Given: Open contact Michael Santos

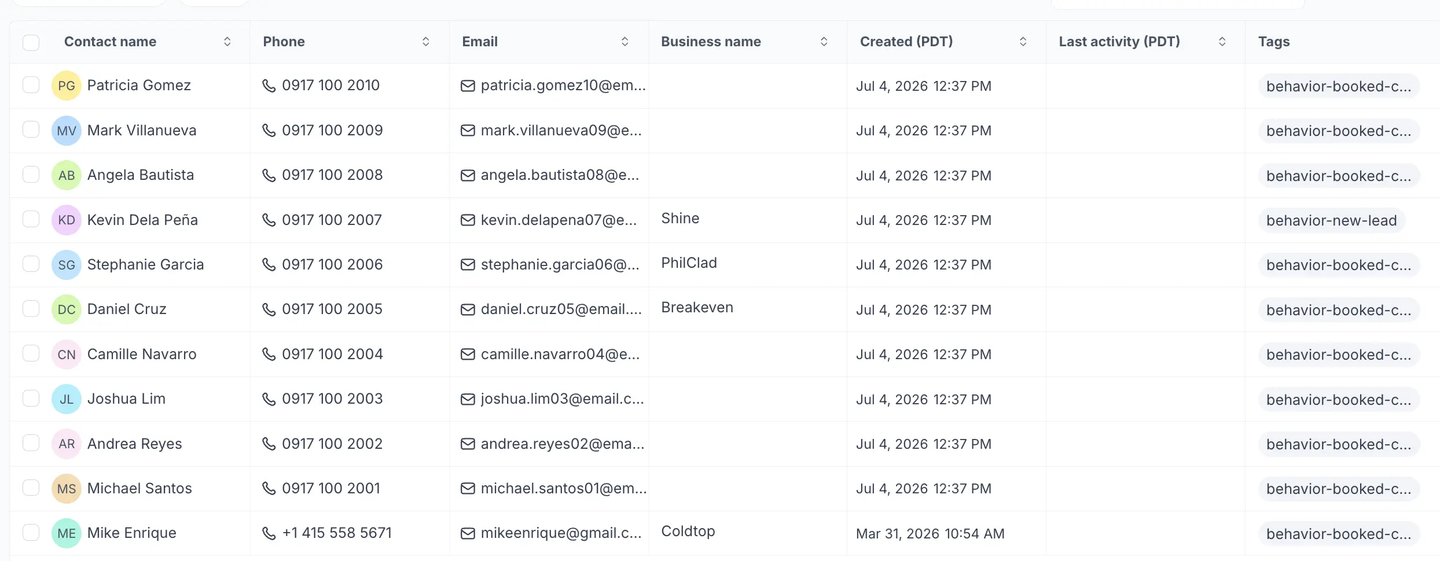Looking at the screenshot, I should point(139,488).
